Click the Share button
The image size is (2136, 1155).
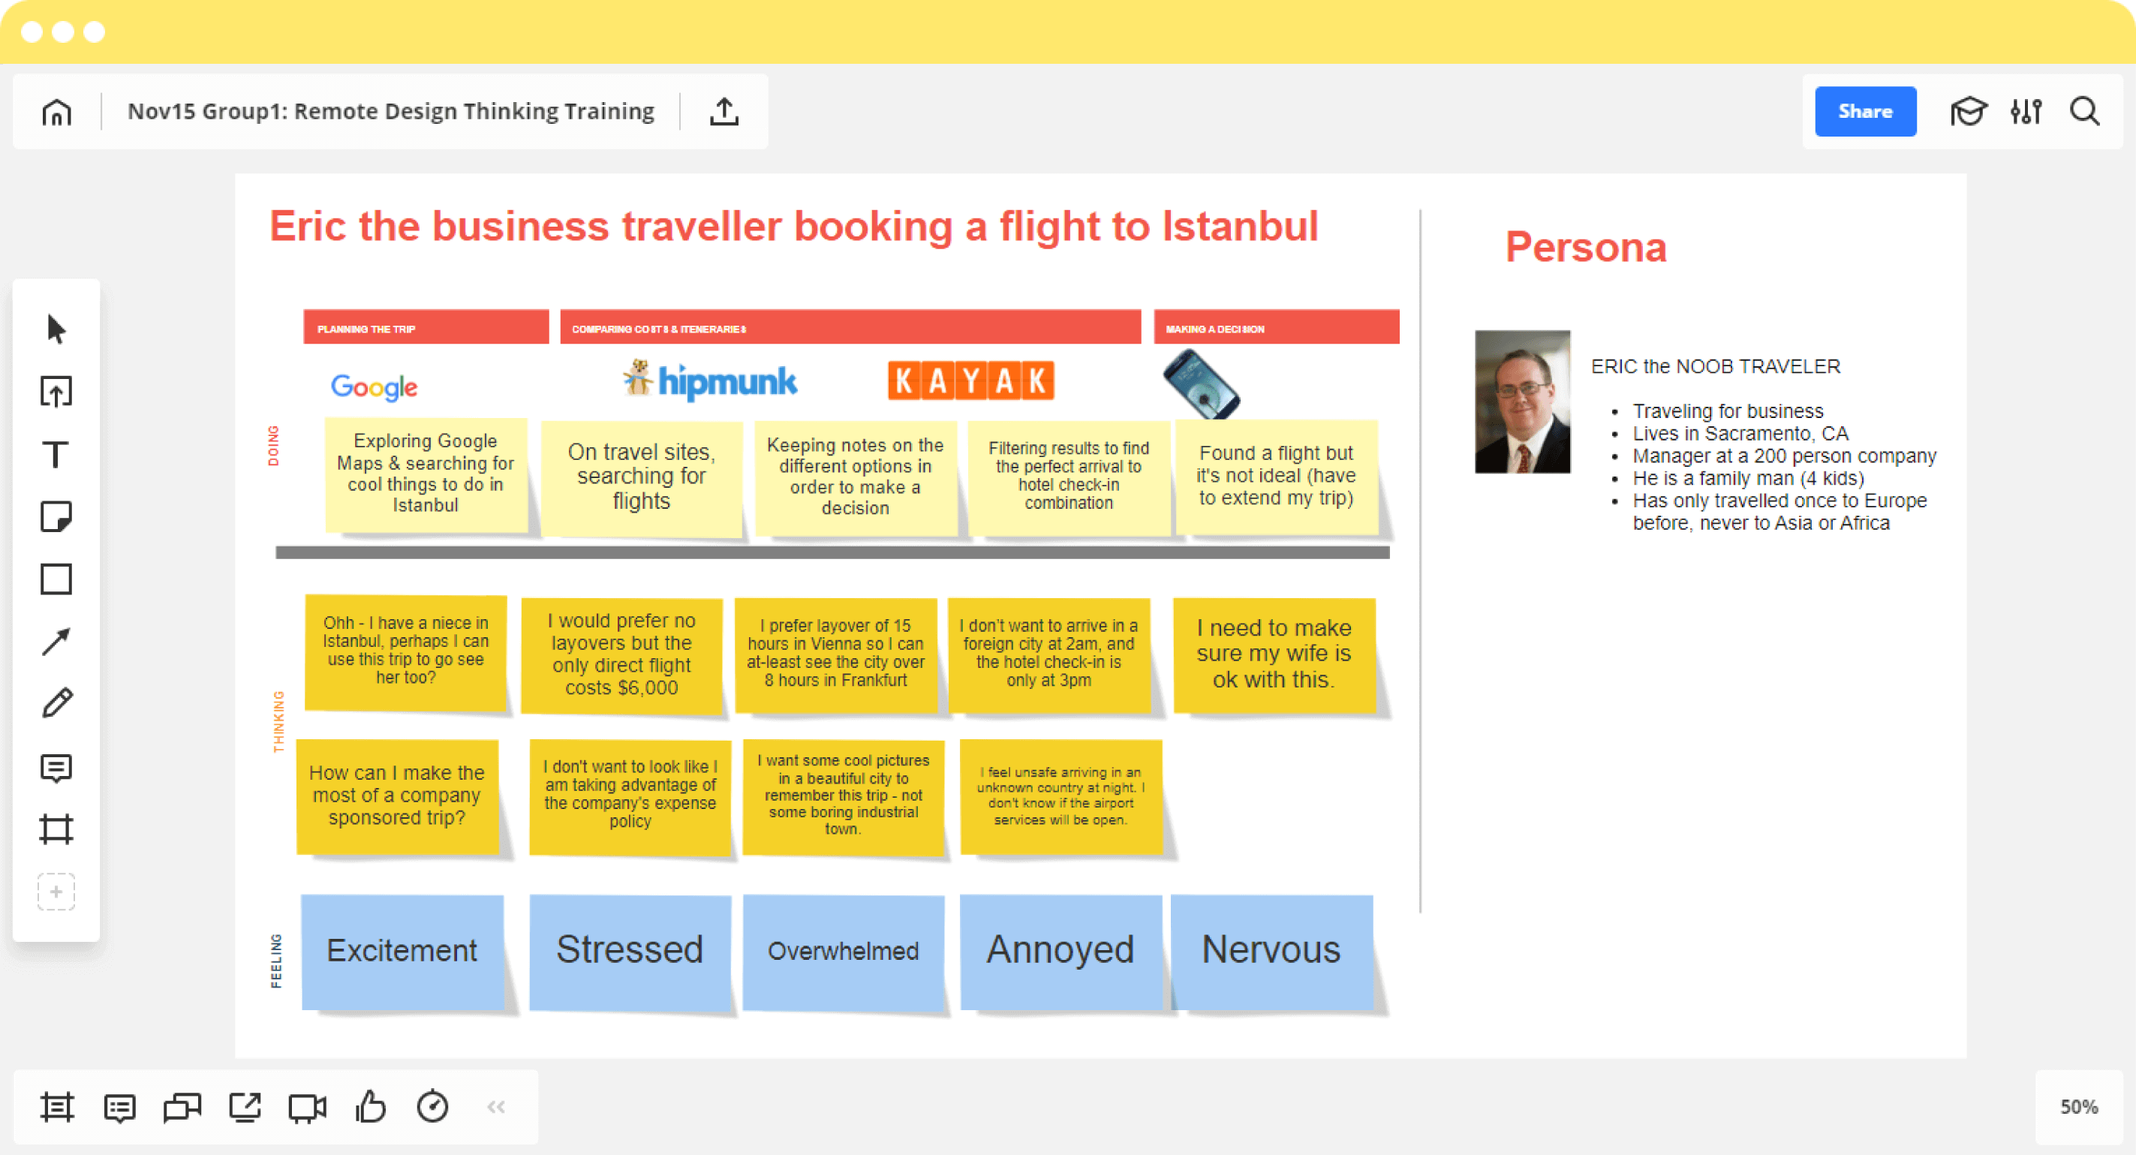1864,111
